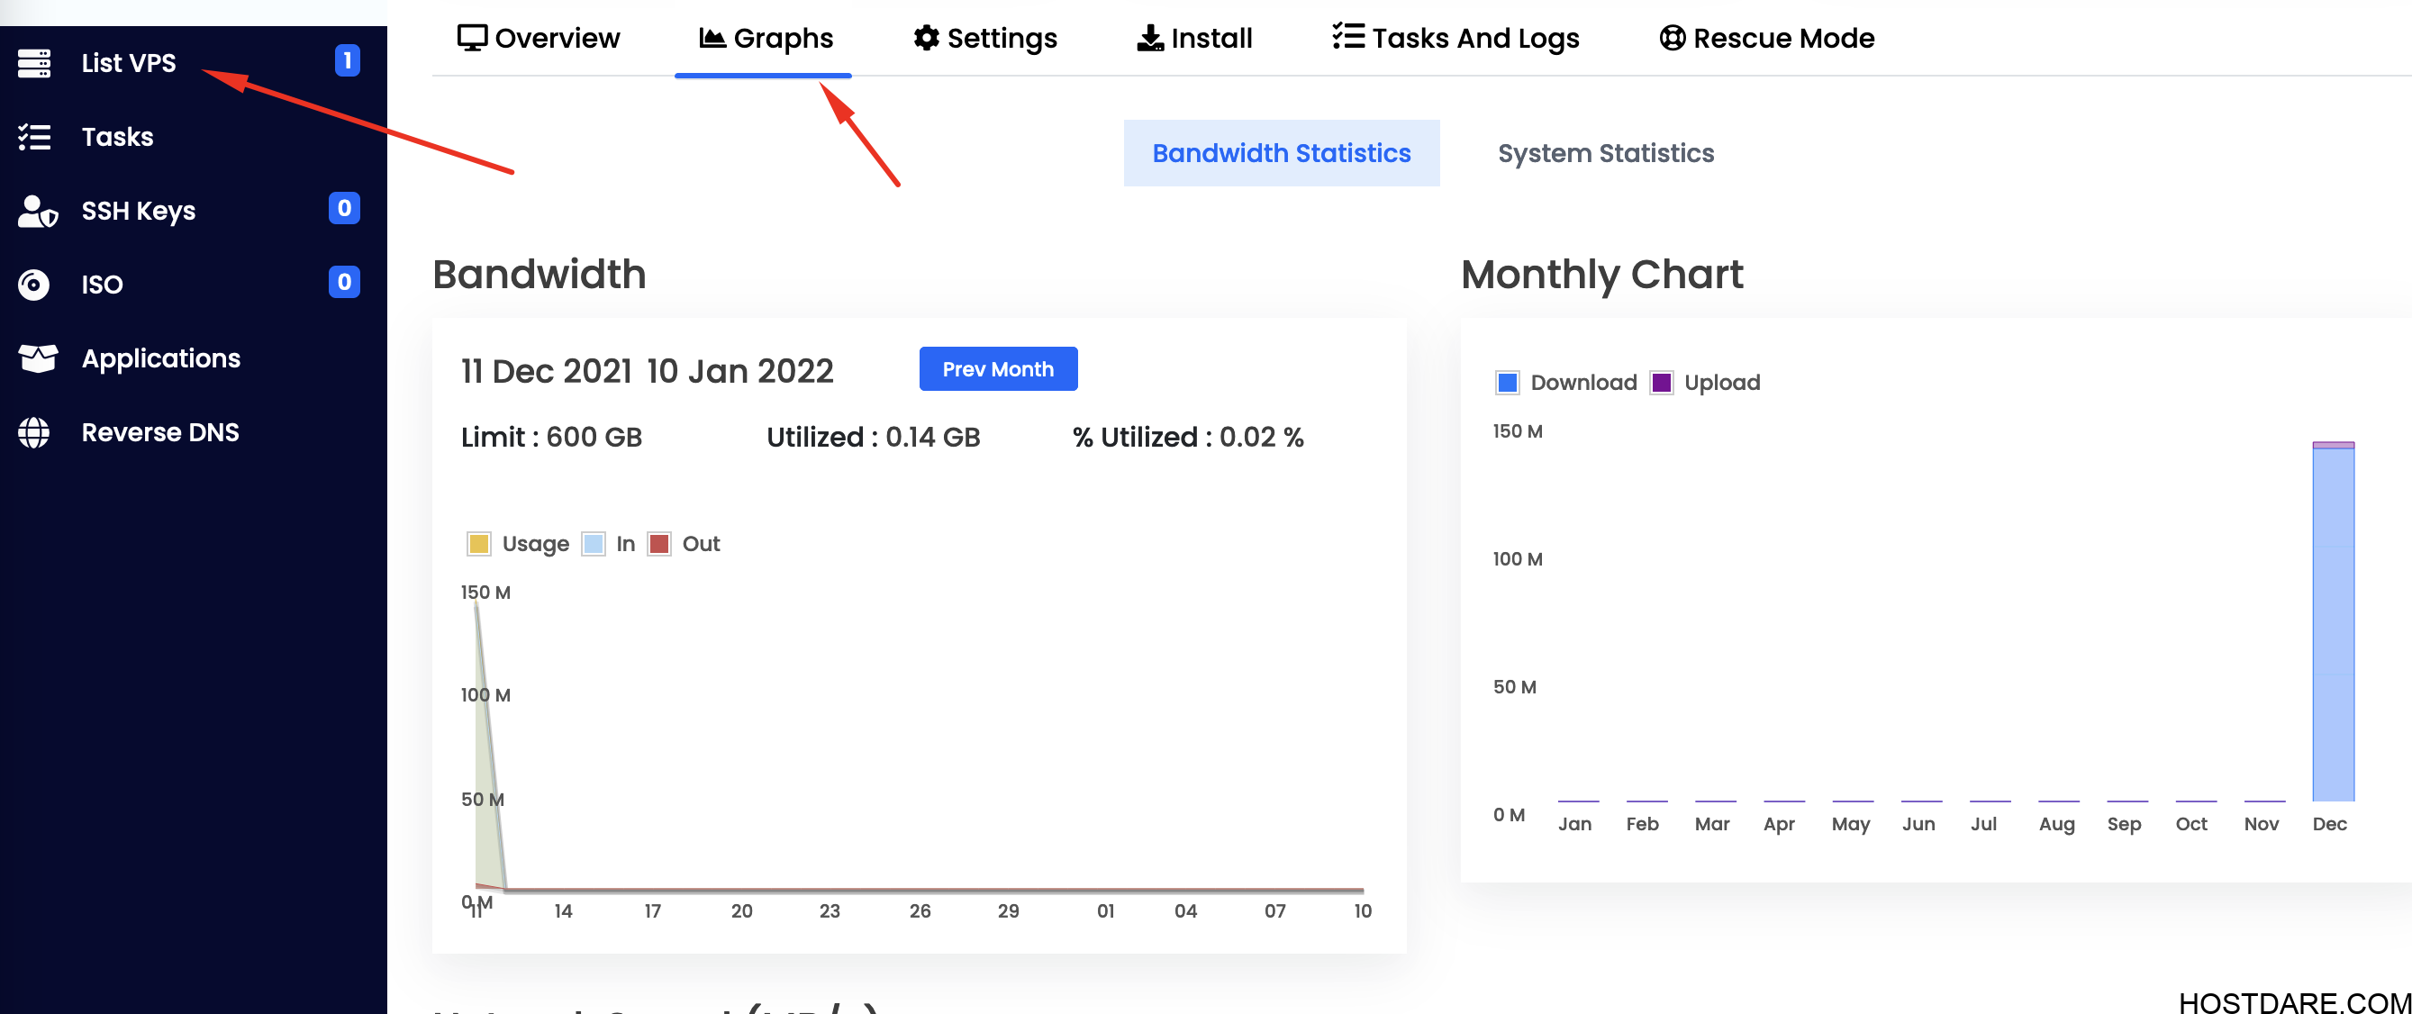The width and height of the screenshot is (2412, 1014).
Task: Click the Install download icon
Action: click(1150, 38)
